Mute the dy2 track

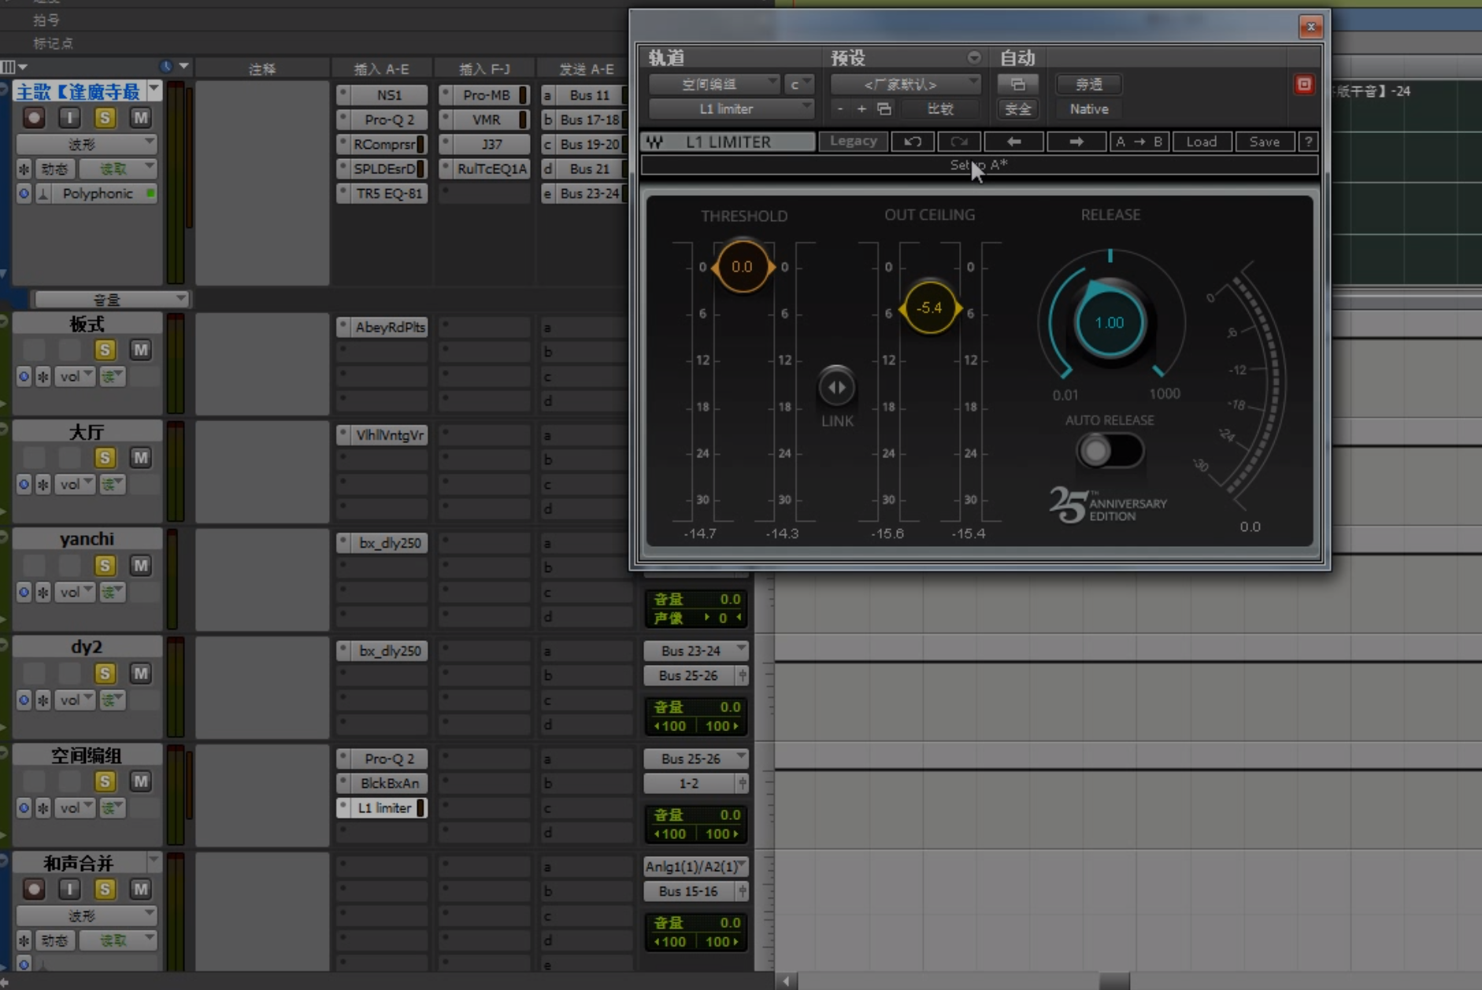tap(140, 673)
